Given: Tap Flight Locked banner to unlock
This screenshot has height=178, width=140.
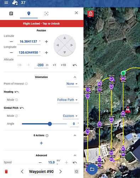Looking at the screenshot, I should 42,23.
